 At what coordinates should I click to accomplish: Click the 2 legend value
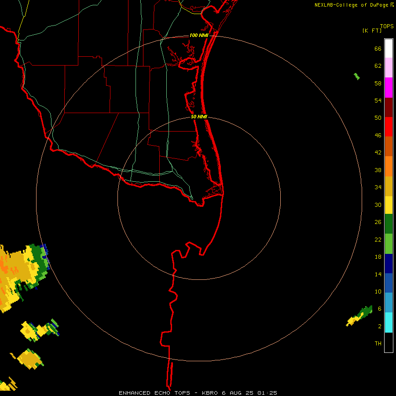380,326
